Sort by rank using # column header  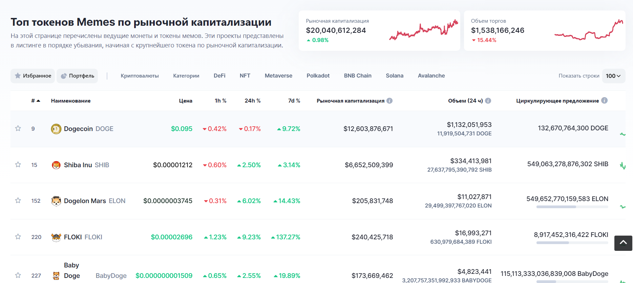coord(36,101)
